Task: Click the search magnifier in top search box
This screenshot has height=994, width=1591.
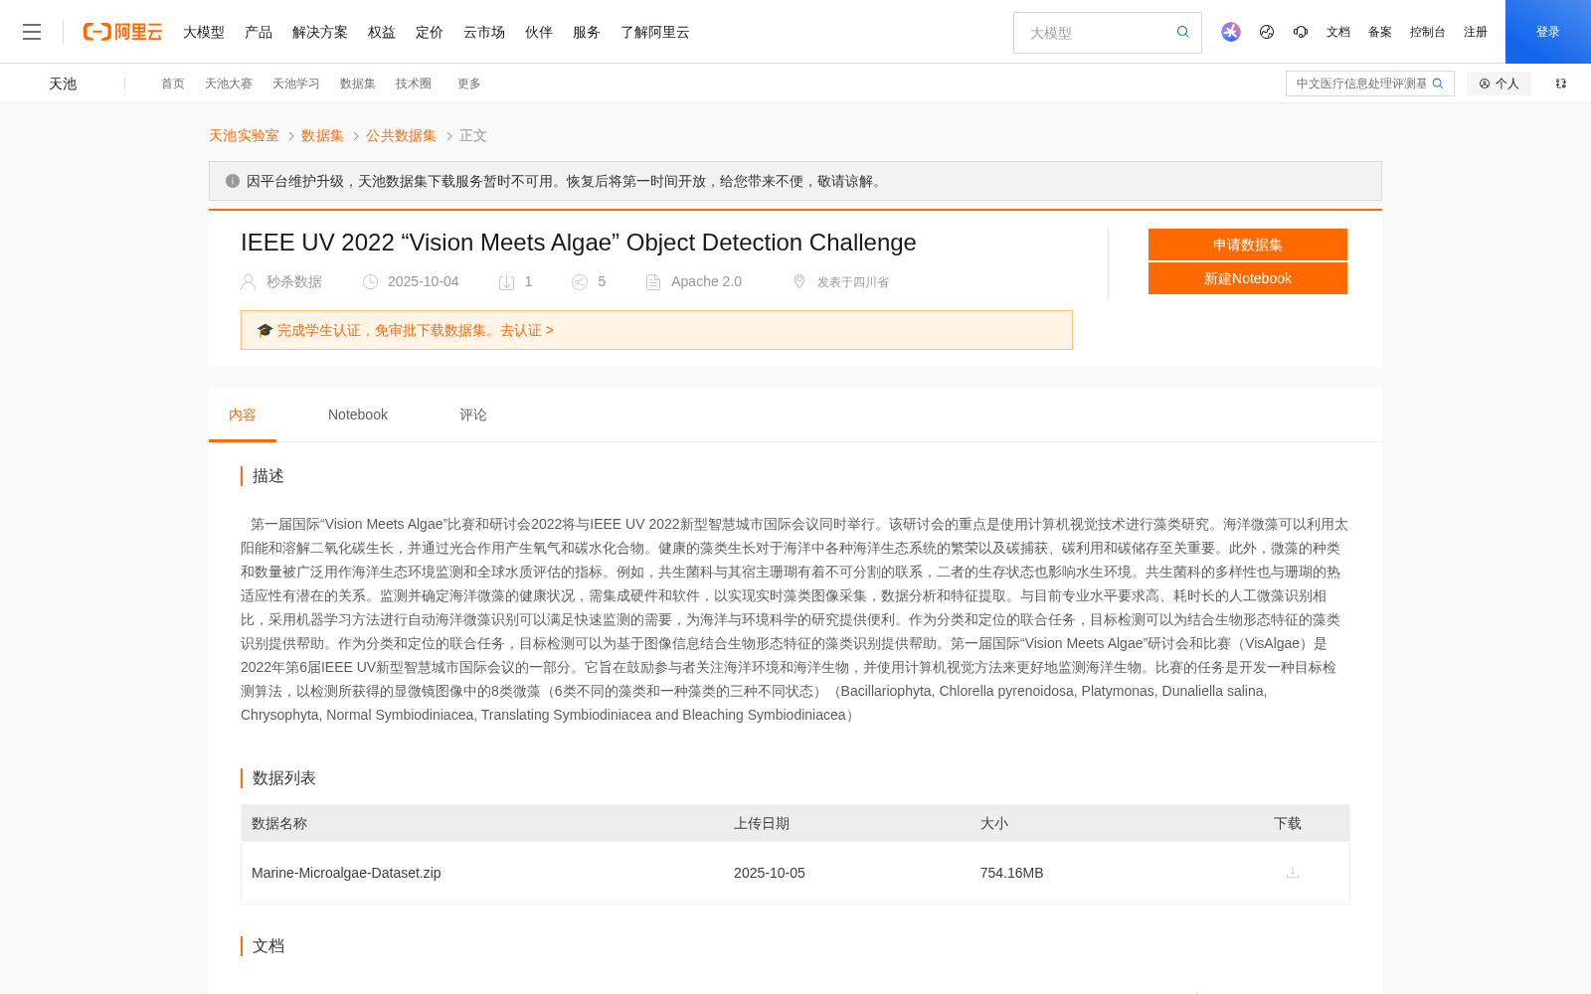Action: (1182, 32)
